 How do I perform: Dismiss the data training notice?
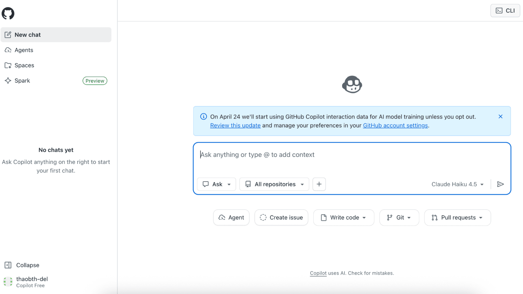pyautogui.click(x=500, y=117)
